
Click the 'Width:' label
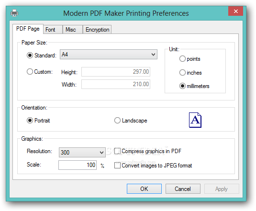pos(69,85)
